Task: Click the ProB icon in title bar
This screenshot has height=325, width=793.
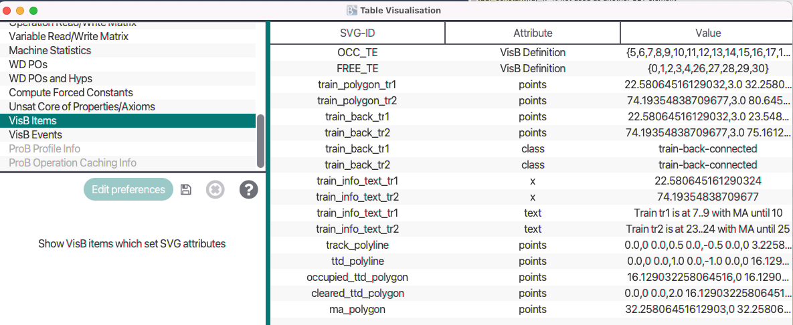Action: tap(352, 10)
